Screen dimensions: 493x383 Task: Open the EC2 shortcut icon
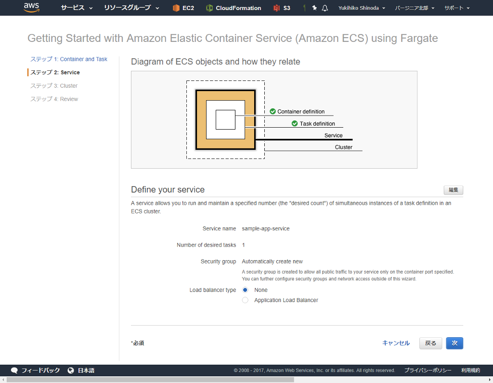(x=176, y=8)
